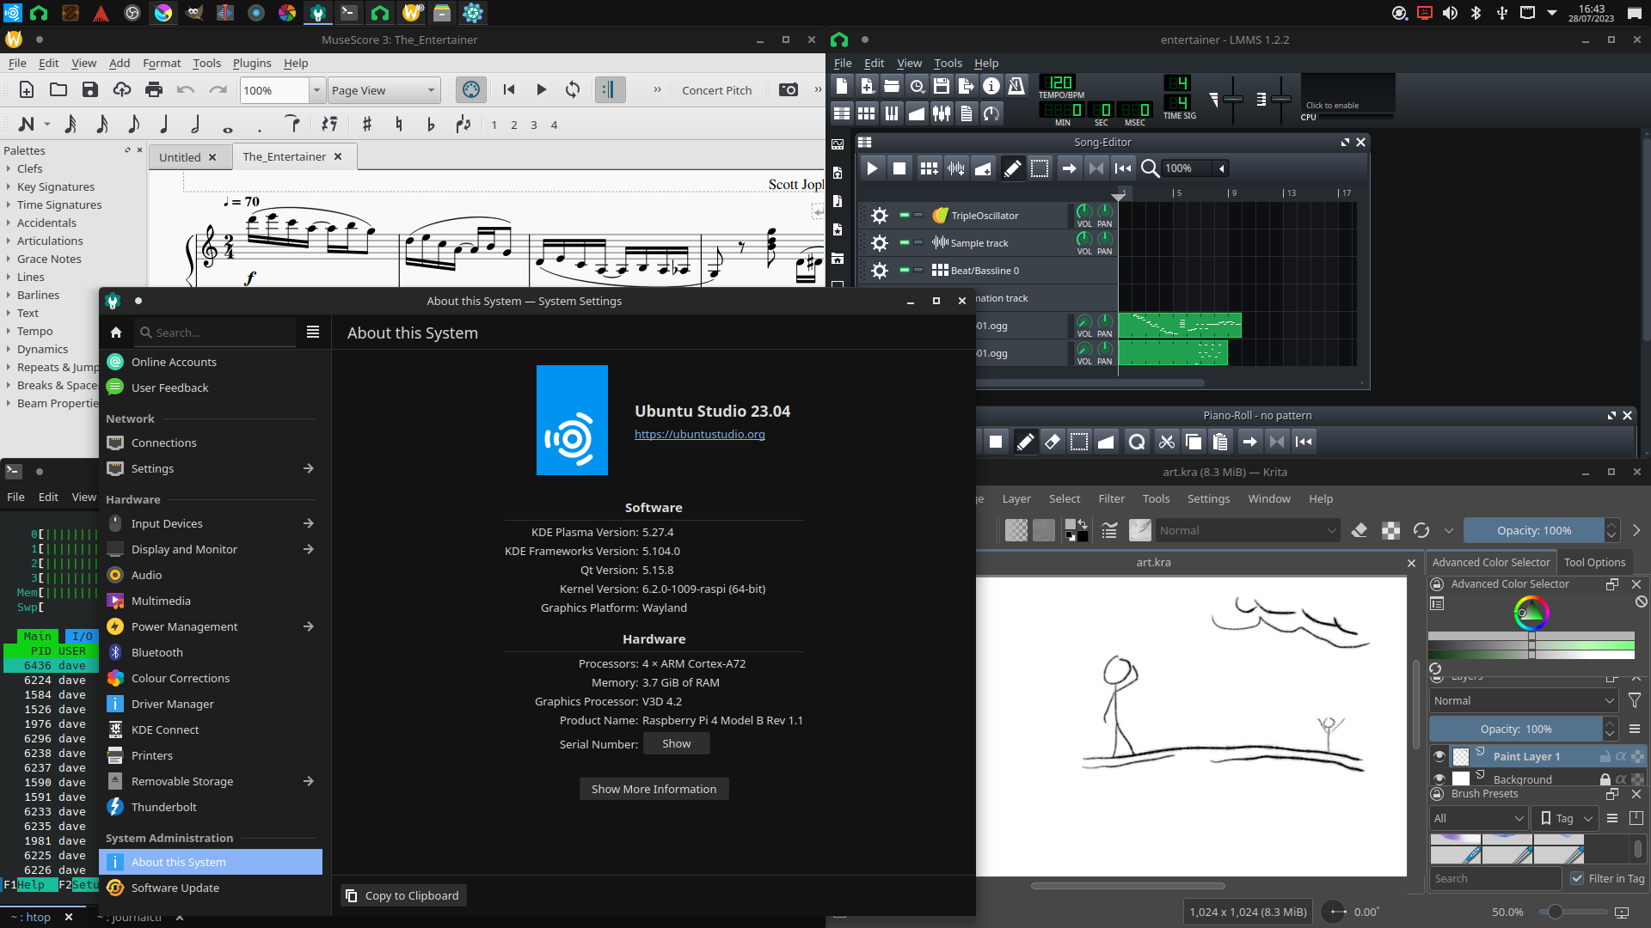Open the Filter menu in Krita
Viewport: 1651px width, 928px height.
click(x=1111, y=498)
